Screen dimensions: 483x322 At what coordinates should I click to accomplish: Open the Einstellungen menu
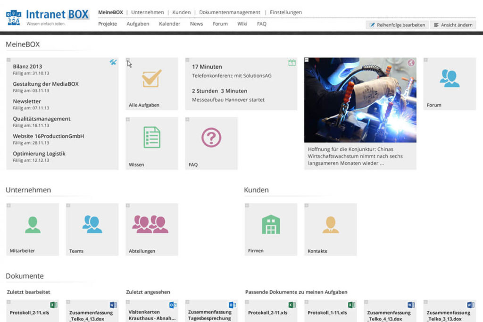[285, 12]
